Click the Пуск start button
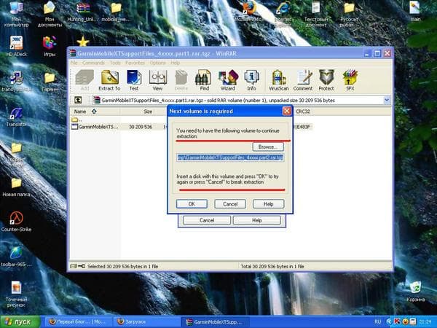 coord(20,321)
